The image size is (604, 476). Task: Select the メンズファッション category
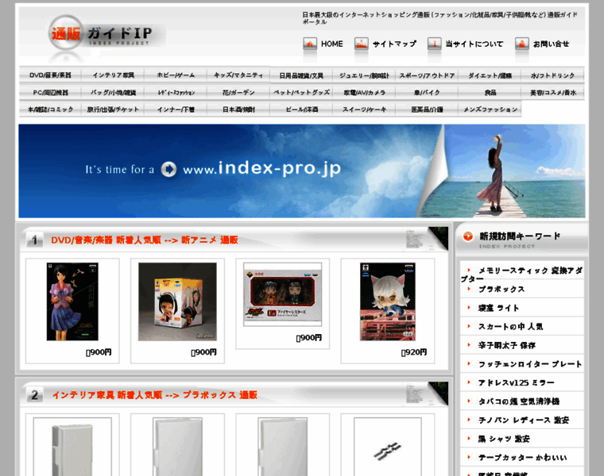(490, 109)
